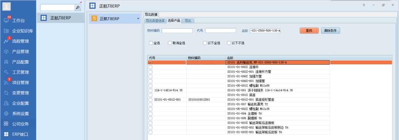Sort by 代号 column header
Screen dimensions: 399x140
coord(167,58)
